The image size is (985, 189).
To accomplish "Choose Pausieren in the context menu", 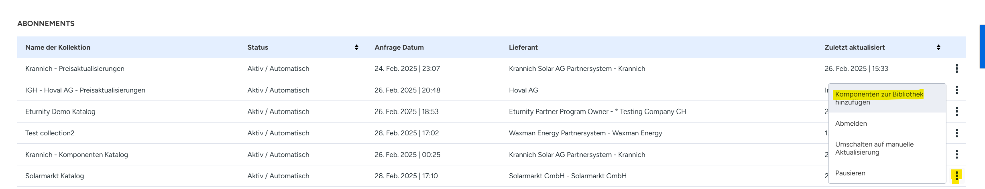I will (x=850, y=173).
